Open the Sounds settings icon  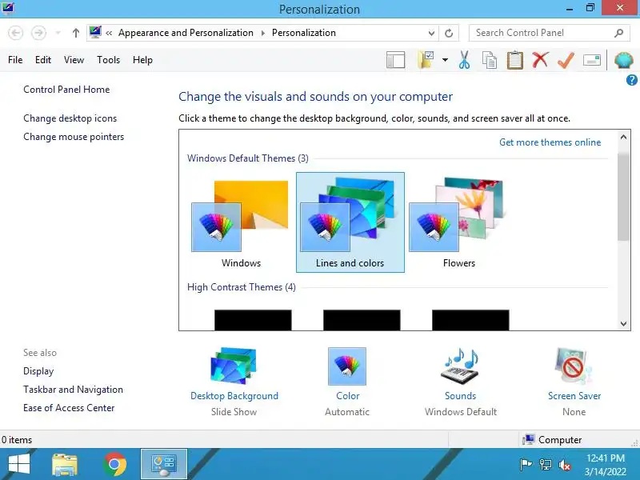461,366
